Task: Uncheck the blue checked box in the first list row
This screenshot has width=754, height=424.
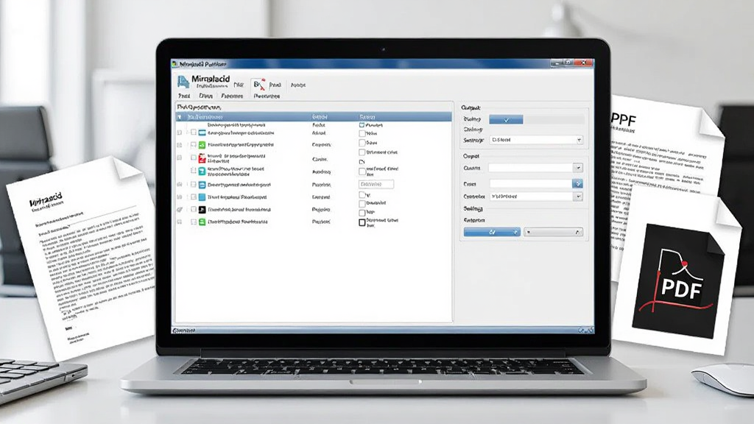Action: coord(362,125)
